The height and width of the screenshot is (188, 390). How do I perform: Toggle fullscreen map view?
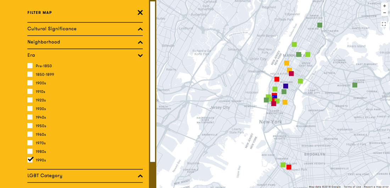click(x=384, y=24)
